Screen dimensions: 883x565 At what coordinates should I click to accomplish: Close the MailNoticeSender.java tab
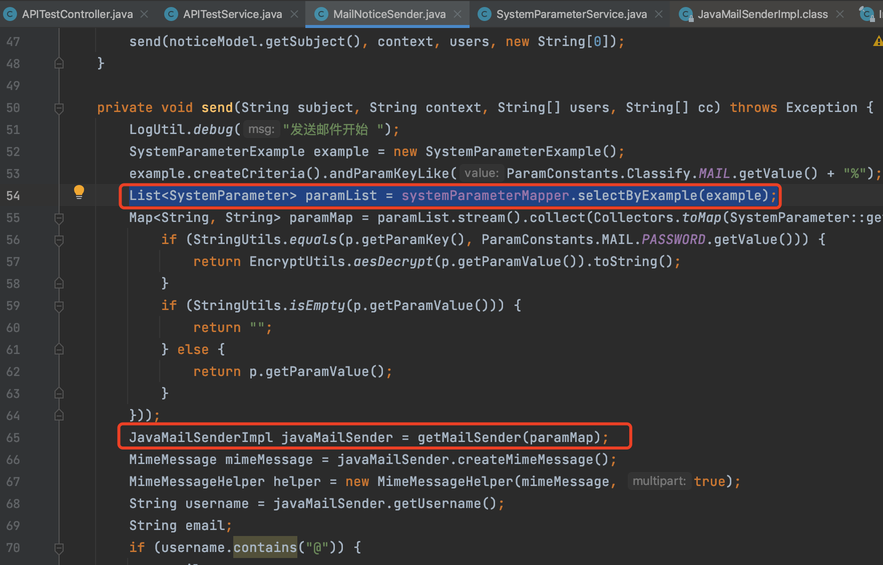pos(457,14)
